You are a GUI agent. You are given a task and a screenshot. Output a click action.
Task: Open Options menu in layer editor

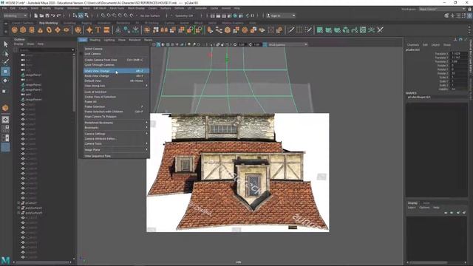424,208
